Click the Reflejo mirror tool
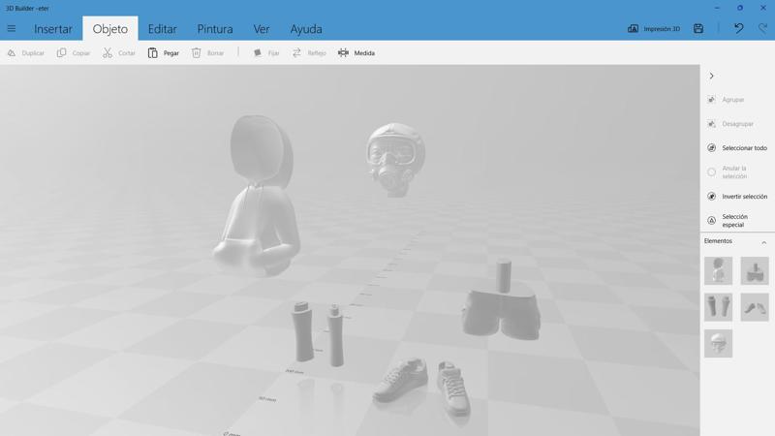This screenshot has width=775, height=436. [x=309, y=53]
